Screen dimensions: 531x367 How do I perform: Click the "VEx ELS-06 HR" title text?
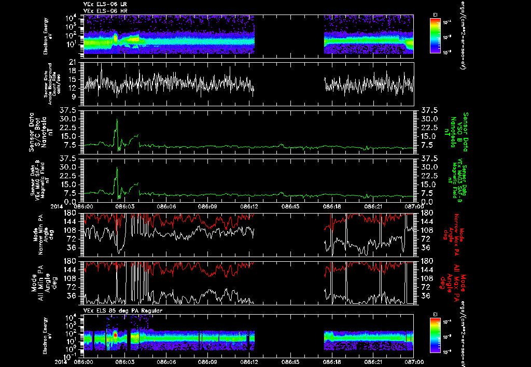click(x=105, y=11)
